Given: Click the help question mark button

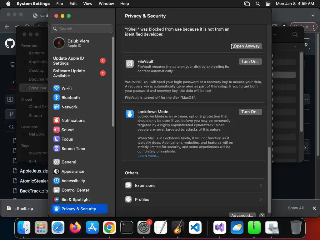Looking at the screenshot, I should point(262,215).
